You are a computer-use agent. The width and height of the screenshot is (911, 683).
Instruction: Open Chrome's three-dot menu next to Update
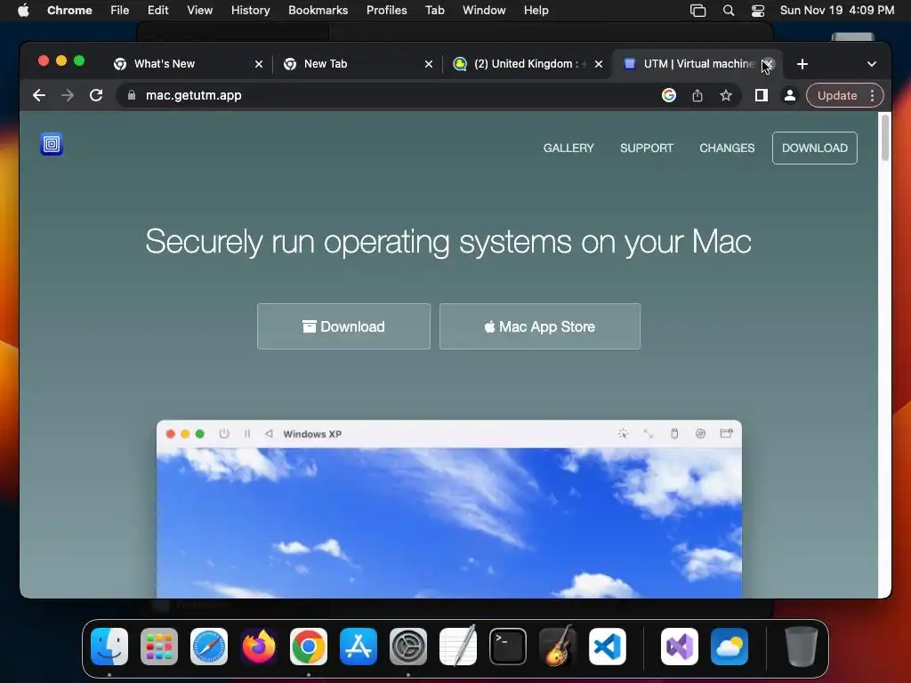click(x=872, y=95)
